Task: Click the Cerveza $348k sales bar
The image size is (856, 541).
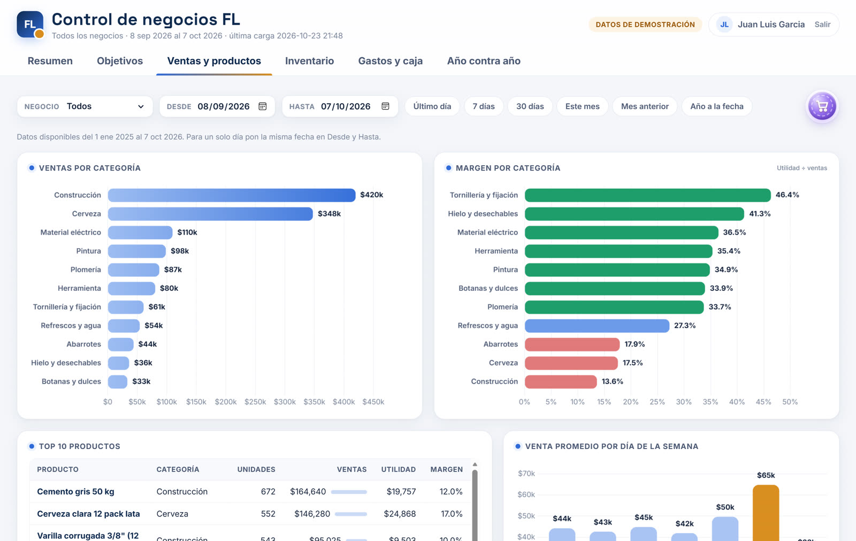Action: pos(210,214)
